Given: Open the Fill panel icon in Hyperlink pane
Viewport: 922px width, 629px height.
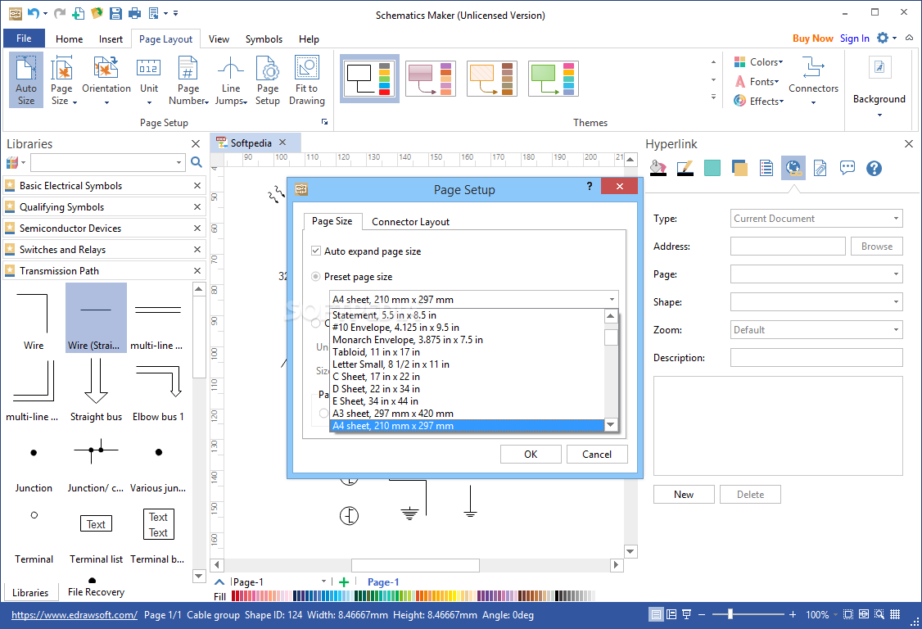Looking at the screenshot, I should [658, 168].
